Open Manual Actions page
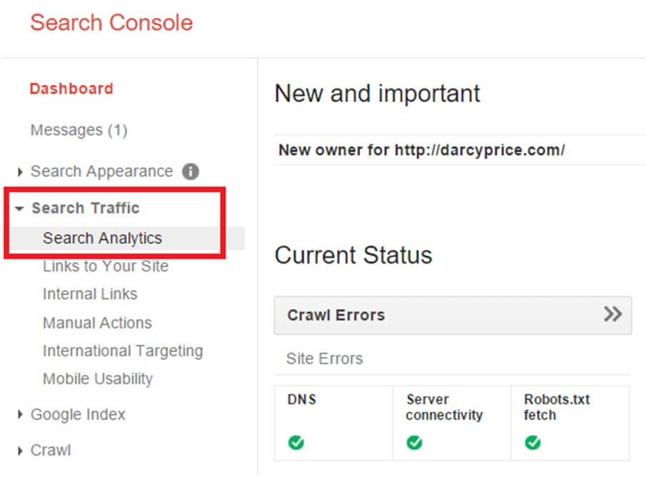Image resolution: width=647 pixels, height=477 pixels. point(97,323)
